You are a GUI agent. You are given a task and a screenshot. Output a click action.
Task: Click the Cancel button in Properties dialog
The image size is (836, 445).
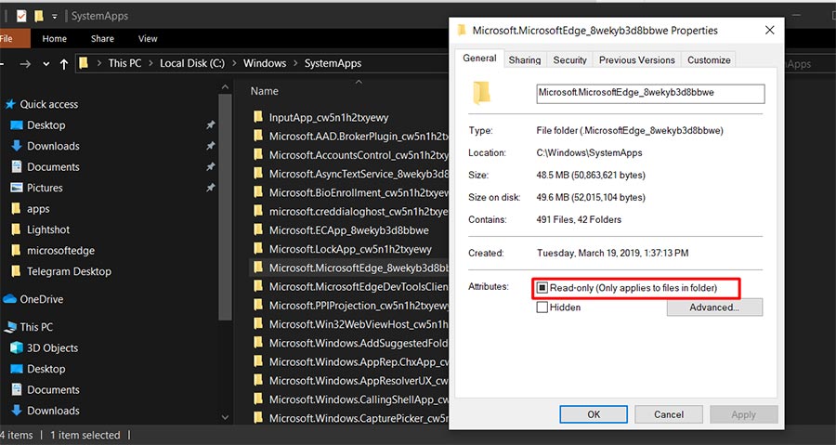(669, 414)
